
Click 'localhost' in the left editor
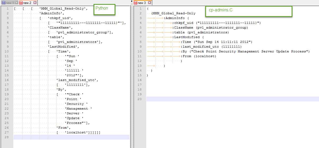click(76, 132)
